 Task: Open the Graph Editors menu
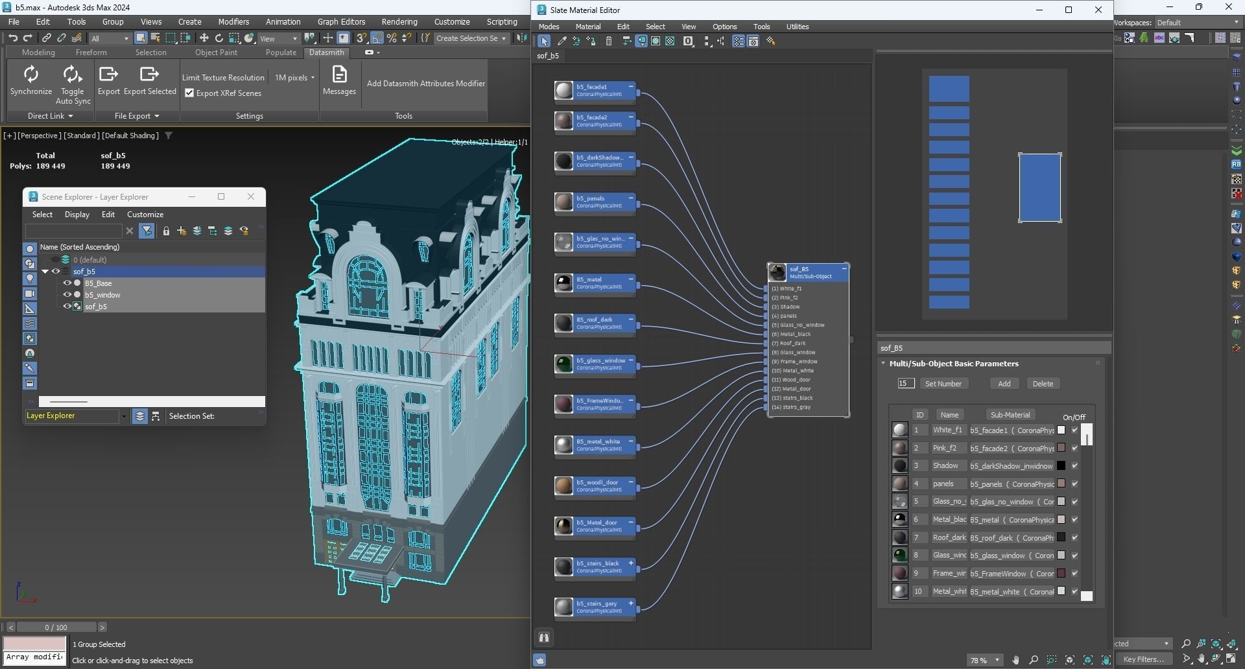340,21
